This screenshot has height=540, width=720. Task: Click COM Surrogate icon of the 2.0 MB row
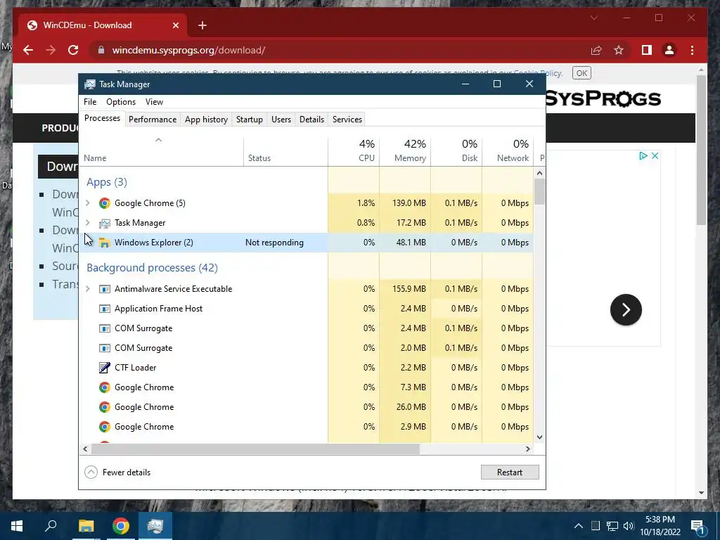click(105, 348)
